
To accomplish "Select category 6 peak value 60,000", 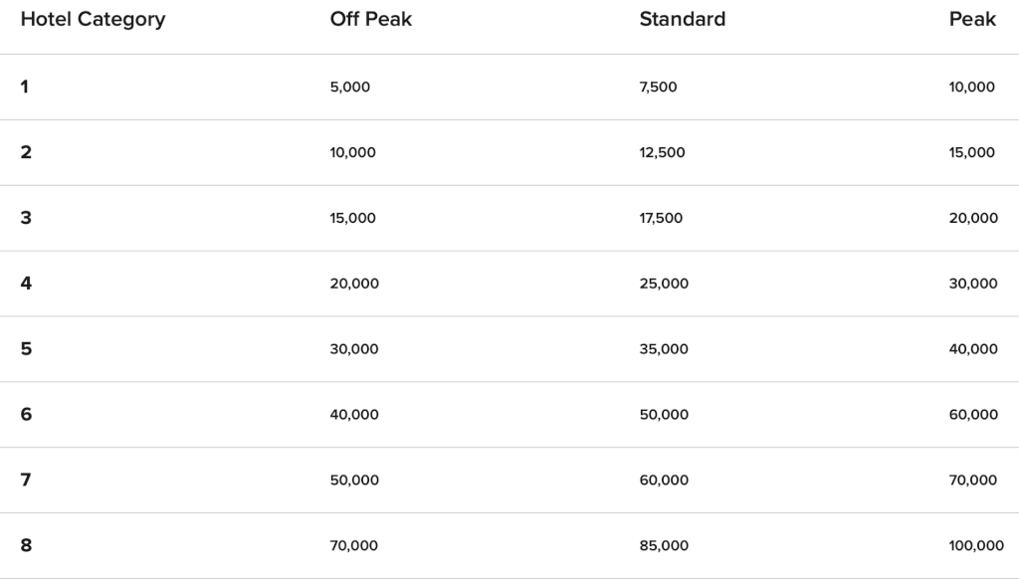I will click(973, 415).
